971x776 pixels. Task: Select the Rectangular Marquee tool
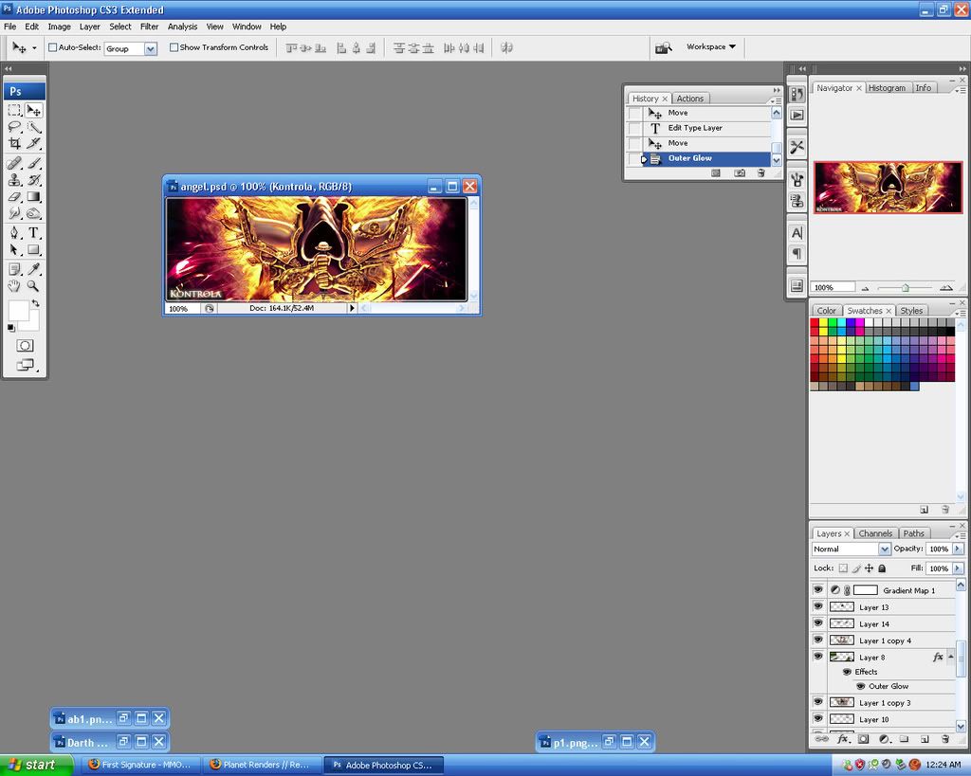click(14, 111)
